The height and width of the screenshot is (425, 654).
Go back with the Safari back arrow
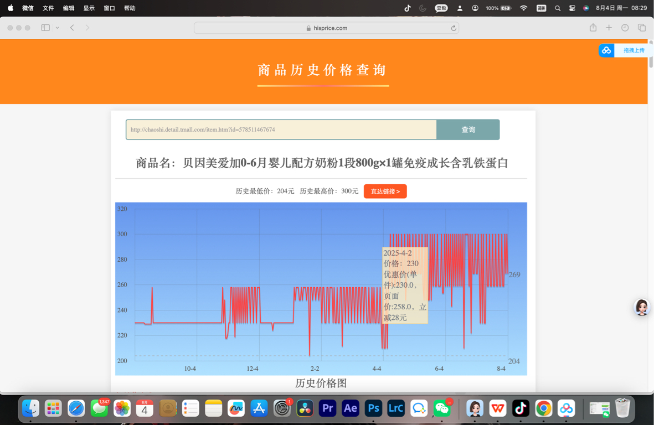click(72, 28)
